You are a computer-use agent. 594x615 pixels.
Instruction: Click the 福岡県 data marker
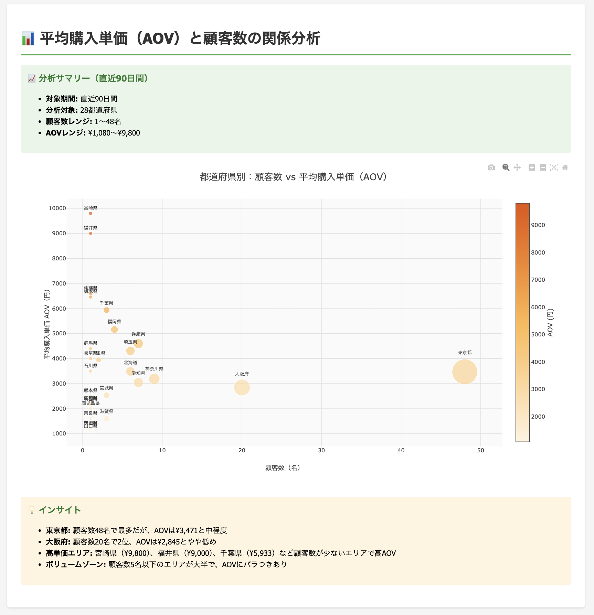pos(114,330)
